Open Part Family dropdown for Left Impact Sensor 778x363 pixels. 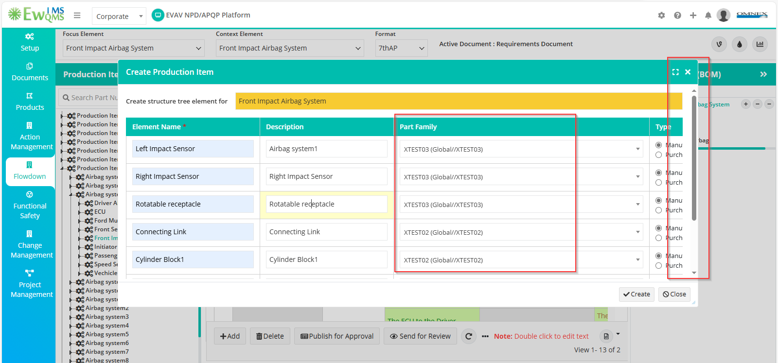click(521, 149)
